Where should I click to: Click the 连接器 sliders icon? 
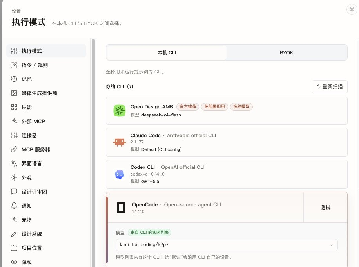(x=14, y=135)
